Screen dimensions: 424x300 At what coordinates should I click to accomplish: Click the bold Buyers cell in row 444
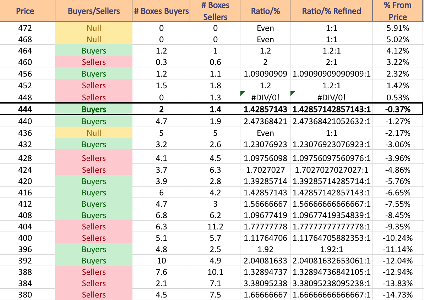[x=93, y=109]
